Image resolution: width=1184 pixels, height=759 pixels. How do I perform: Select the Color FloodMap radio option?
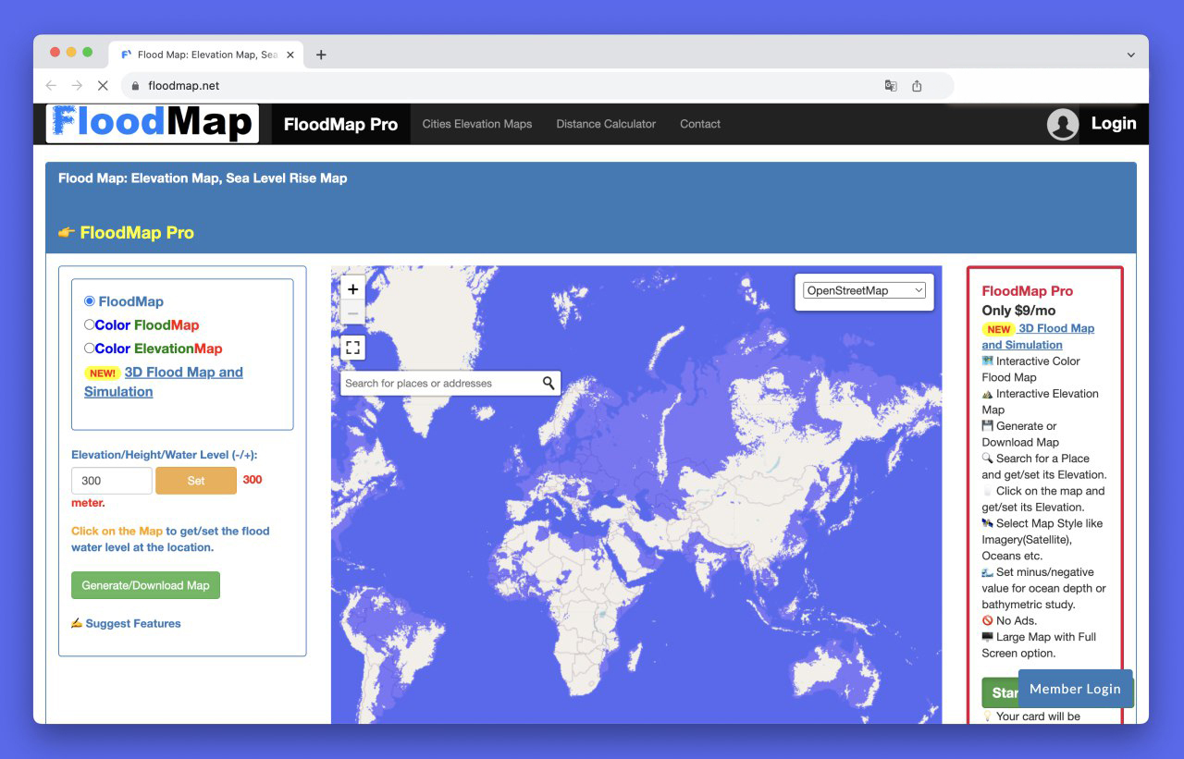(x=90, y=324)
